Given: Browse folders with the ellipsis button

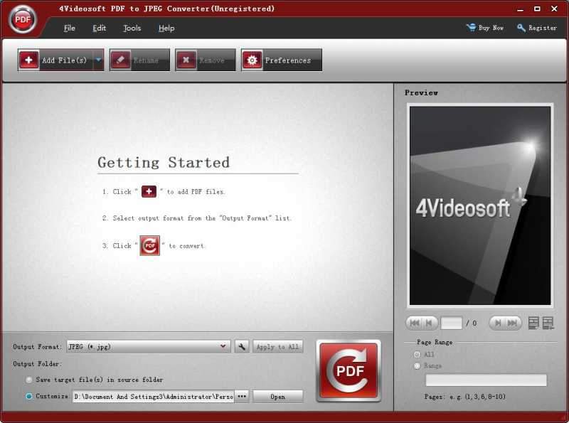Looking at the screenshot, I should pyautogui.click(x=241, y=396).
